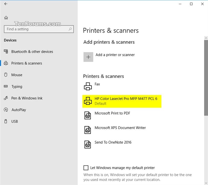
Task: Click Add a printer or scanner label
Action: pyautogui.click(x=115, y=55)
